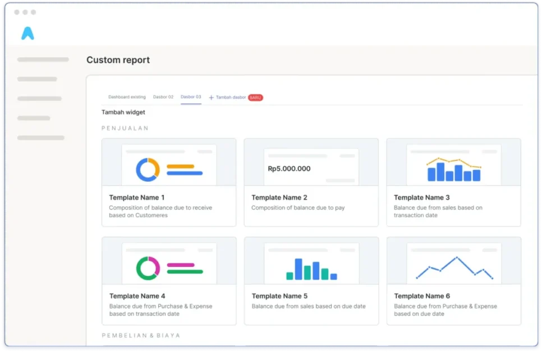Select the green-pink donut chart icon
This screenshot has width=542, height=352.
coord(148,268)
